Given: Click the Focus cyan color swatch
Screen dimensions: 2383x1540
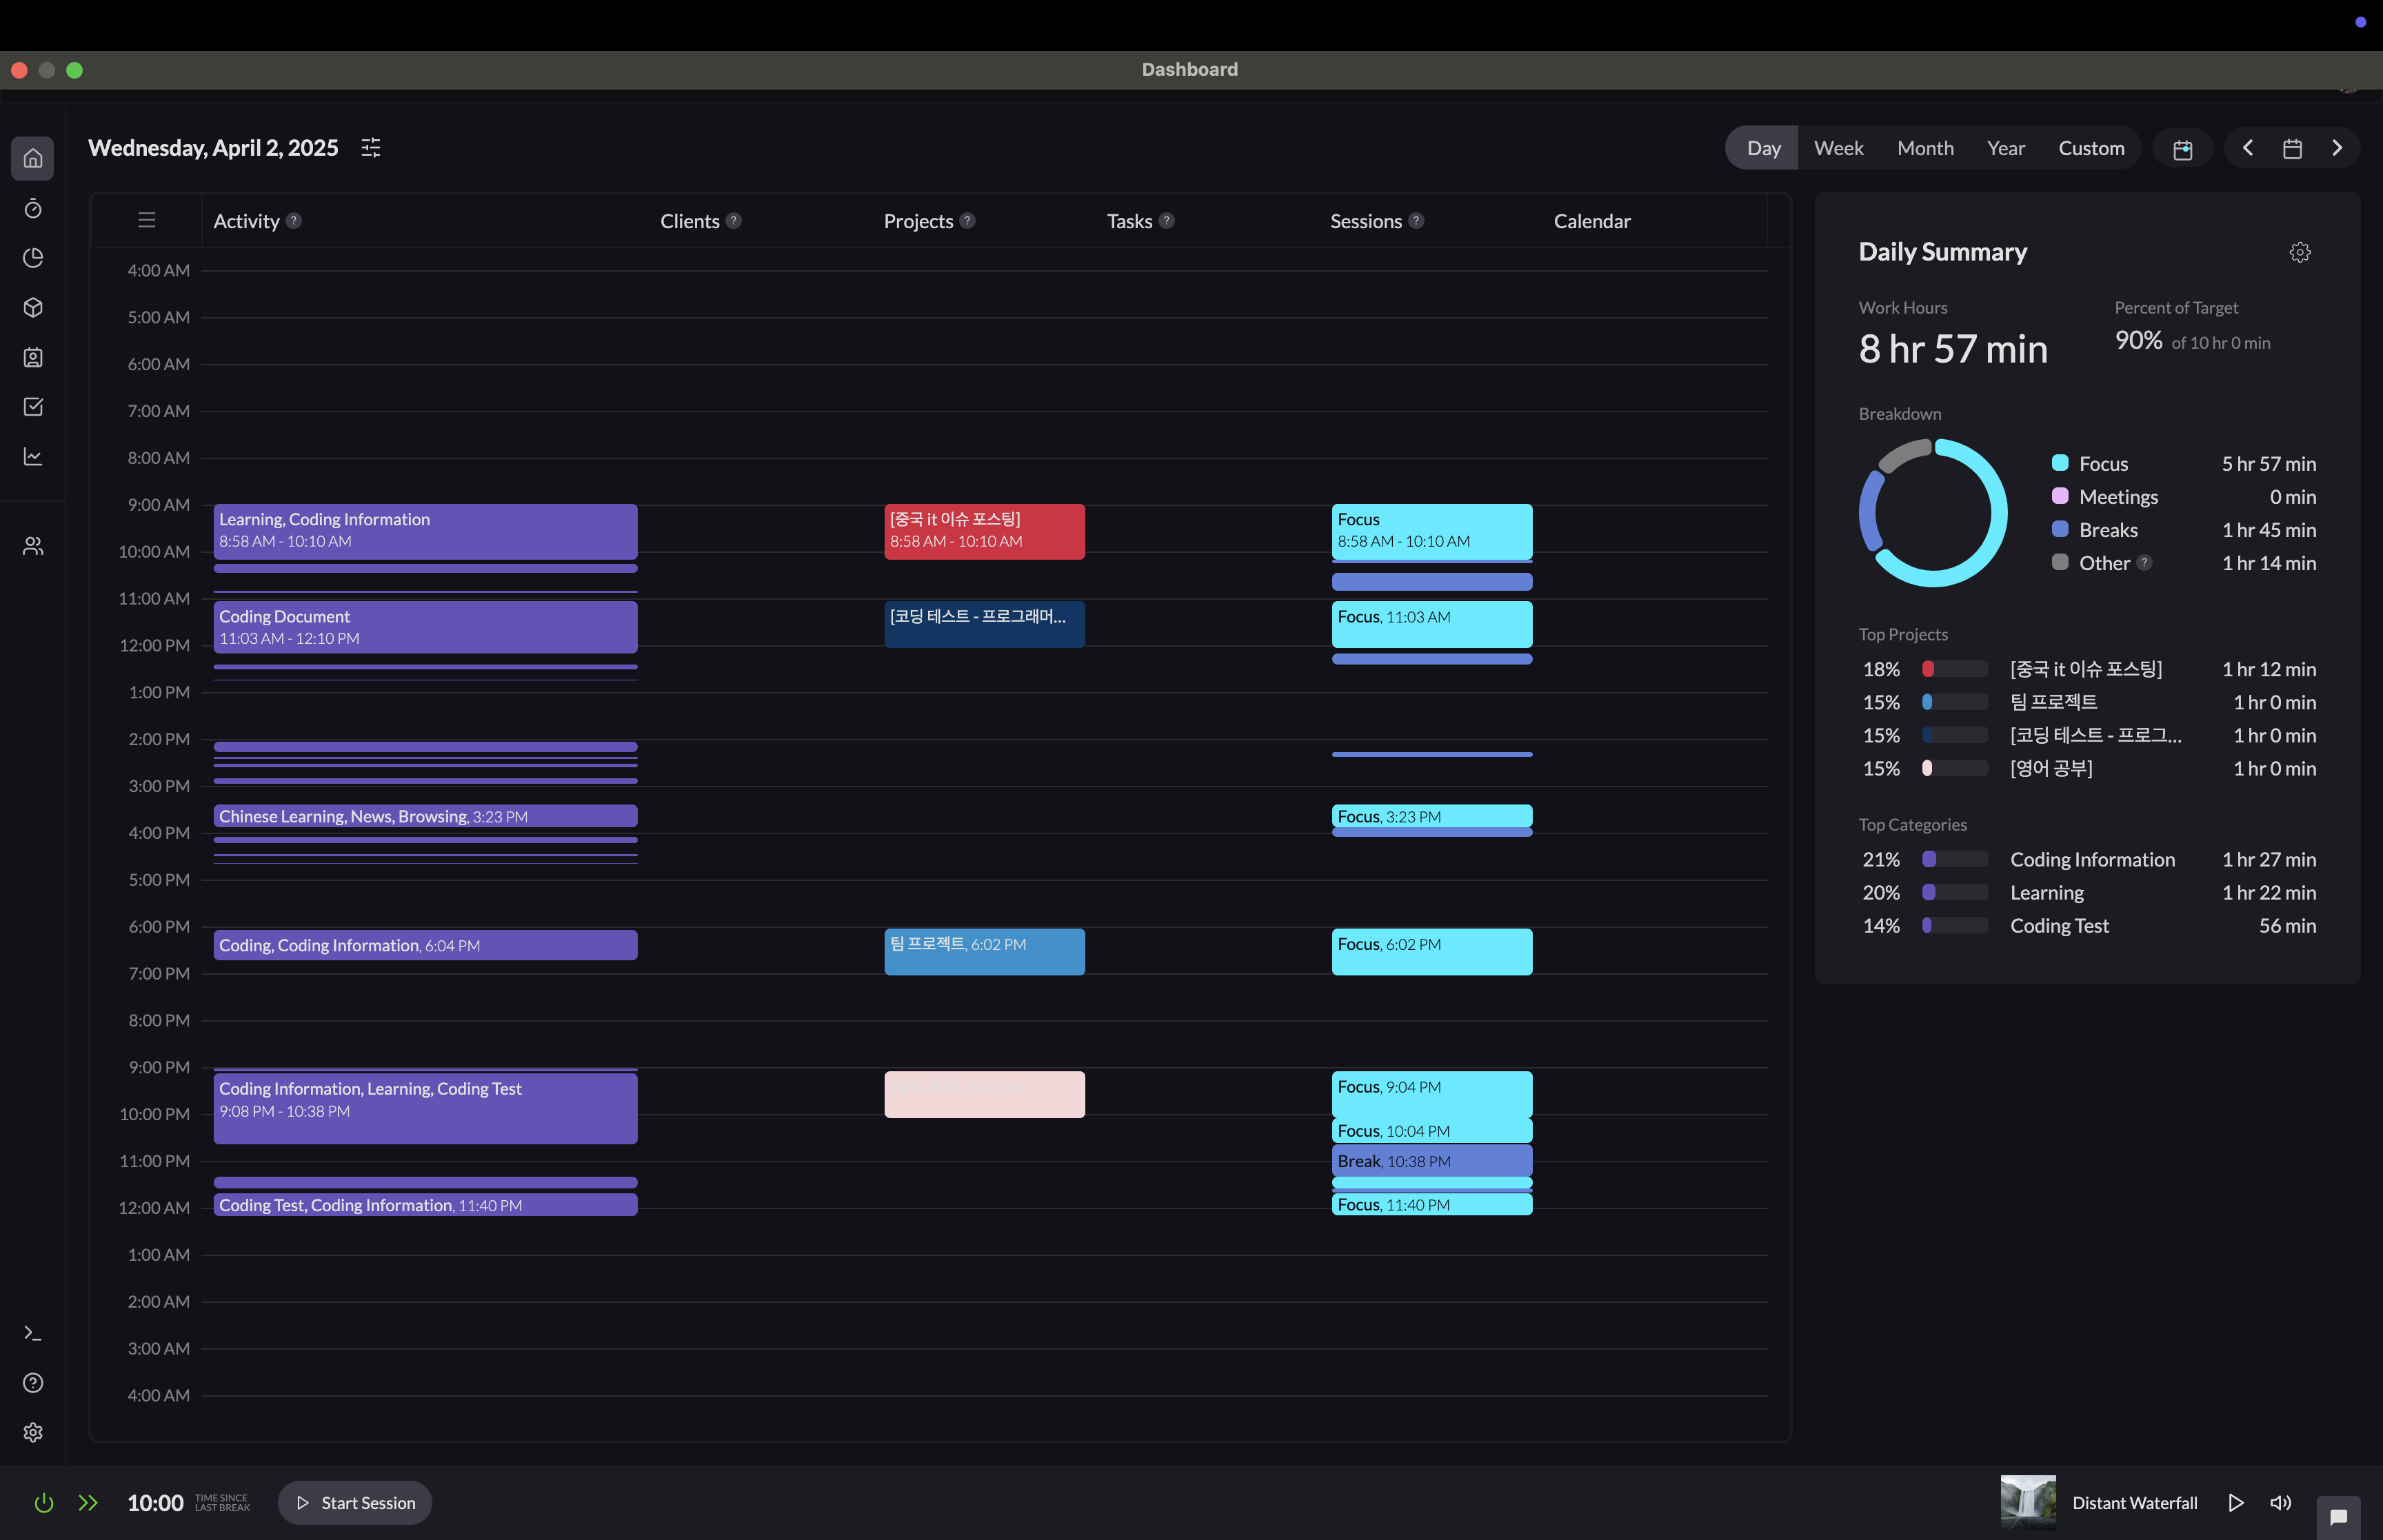Looking at the screenshot, I should (2060, 463).
